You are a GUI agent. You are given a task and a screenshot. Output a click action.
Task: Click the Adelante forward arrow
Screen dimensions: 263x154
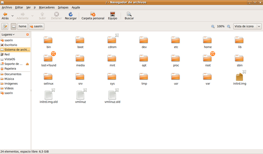(23, 16)
